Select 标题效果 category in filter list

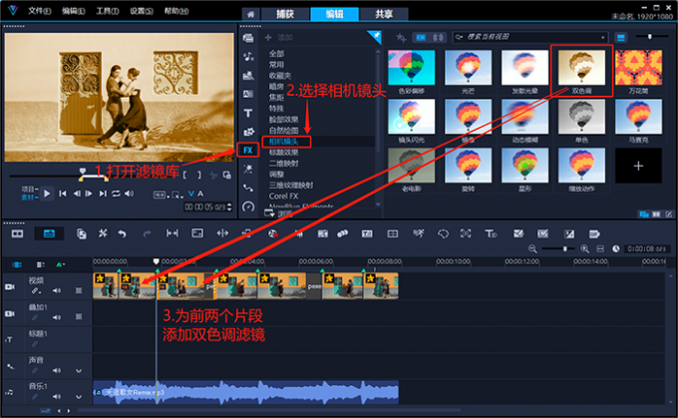coord(286,154)
